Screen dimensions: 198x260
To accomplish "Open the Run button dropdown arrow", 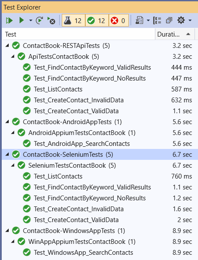I will tap(30, 20).
